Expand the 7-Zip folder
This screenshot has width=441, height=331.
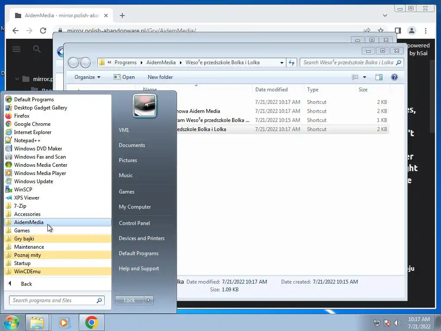pos(58,206)
